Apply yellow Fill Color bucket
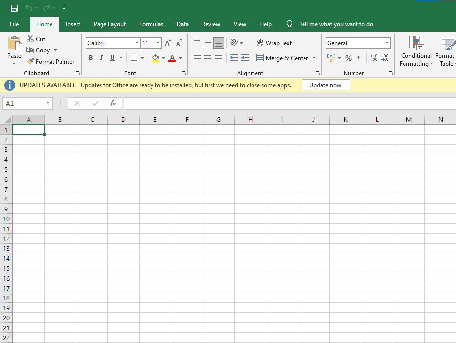Image resolution: width=456 pixels, height=343 pixels. 155,58
